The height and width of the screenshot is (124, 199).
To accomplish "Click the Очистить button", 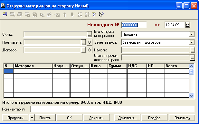I will pyautogui.click(x=182, y=118).
